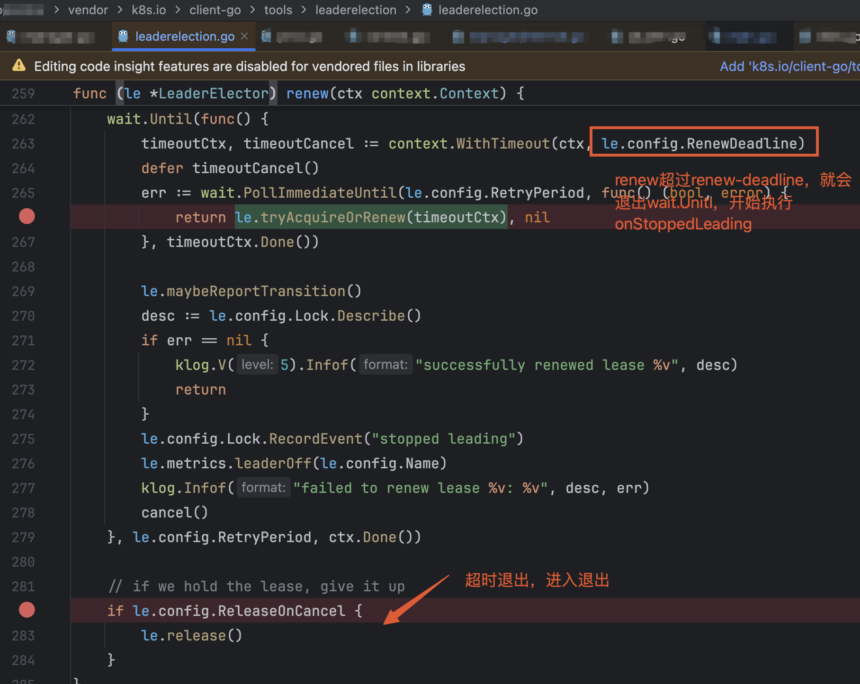Open the vendor breadcrumb
The width and height of the screenshot is (860, 684).
coord(88,10)
